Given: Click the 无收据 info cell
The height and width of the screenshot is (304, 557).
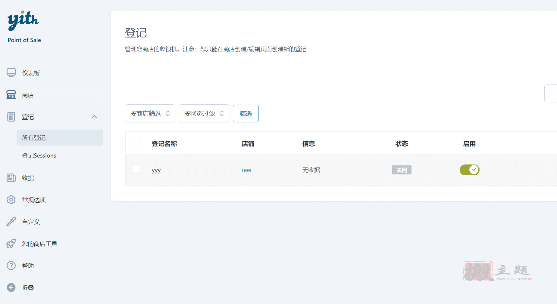Looking at the screenshot, I should click(x=311, y=170).
